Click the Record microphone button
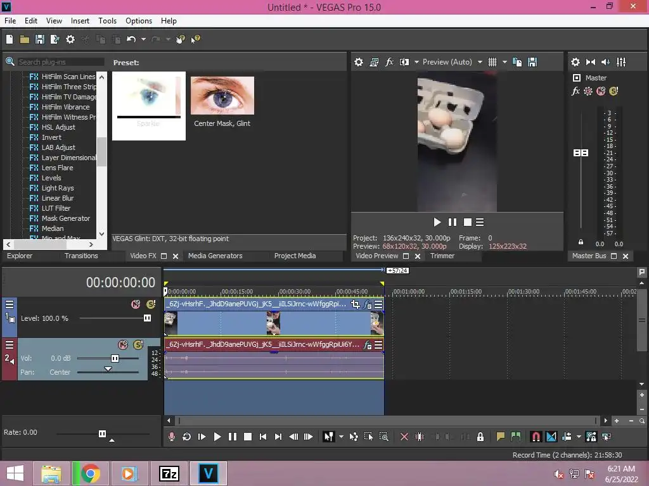Viewport: 649px width, 486px height. [x=171, y=437]
